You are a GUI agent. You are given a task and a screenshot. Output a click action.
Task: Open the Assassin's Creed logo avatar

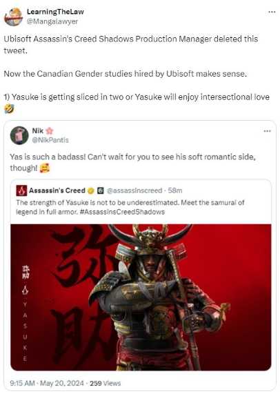click(21, 190)
